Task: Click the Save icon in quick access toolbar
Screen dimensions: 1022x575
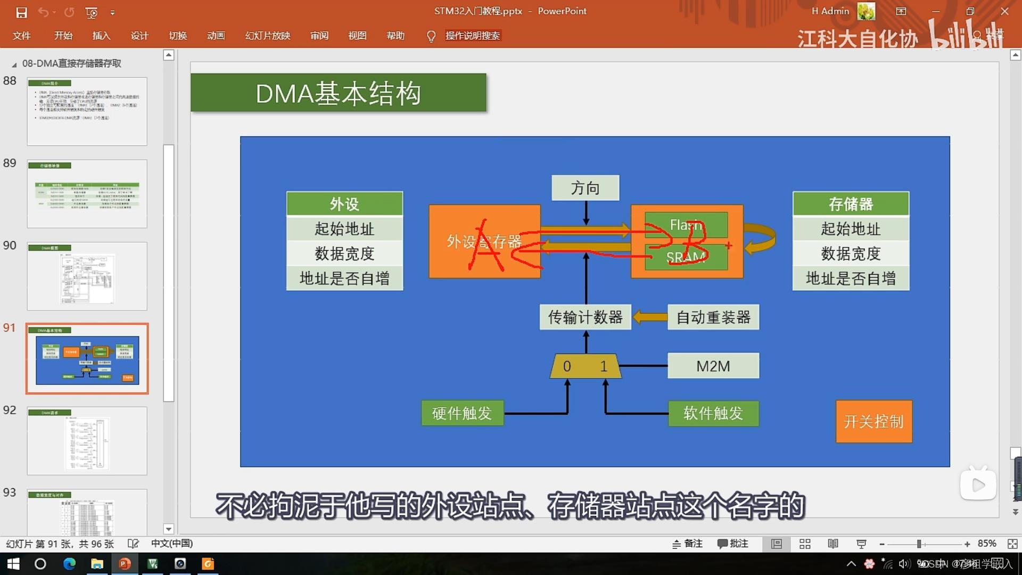Action: (21, 12)
